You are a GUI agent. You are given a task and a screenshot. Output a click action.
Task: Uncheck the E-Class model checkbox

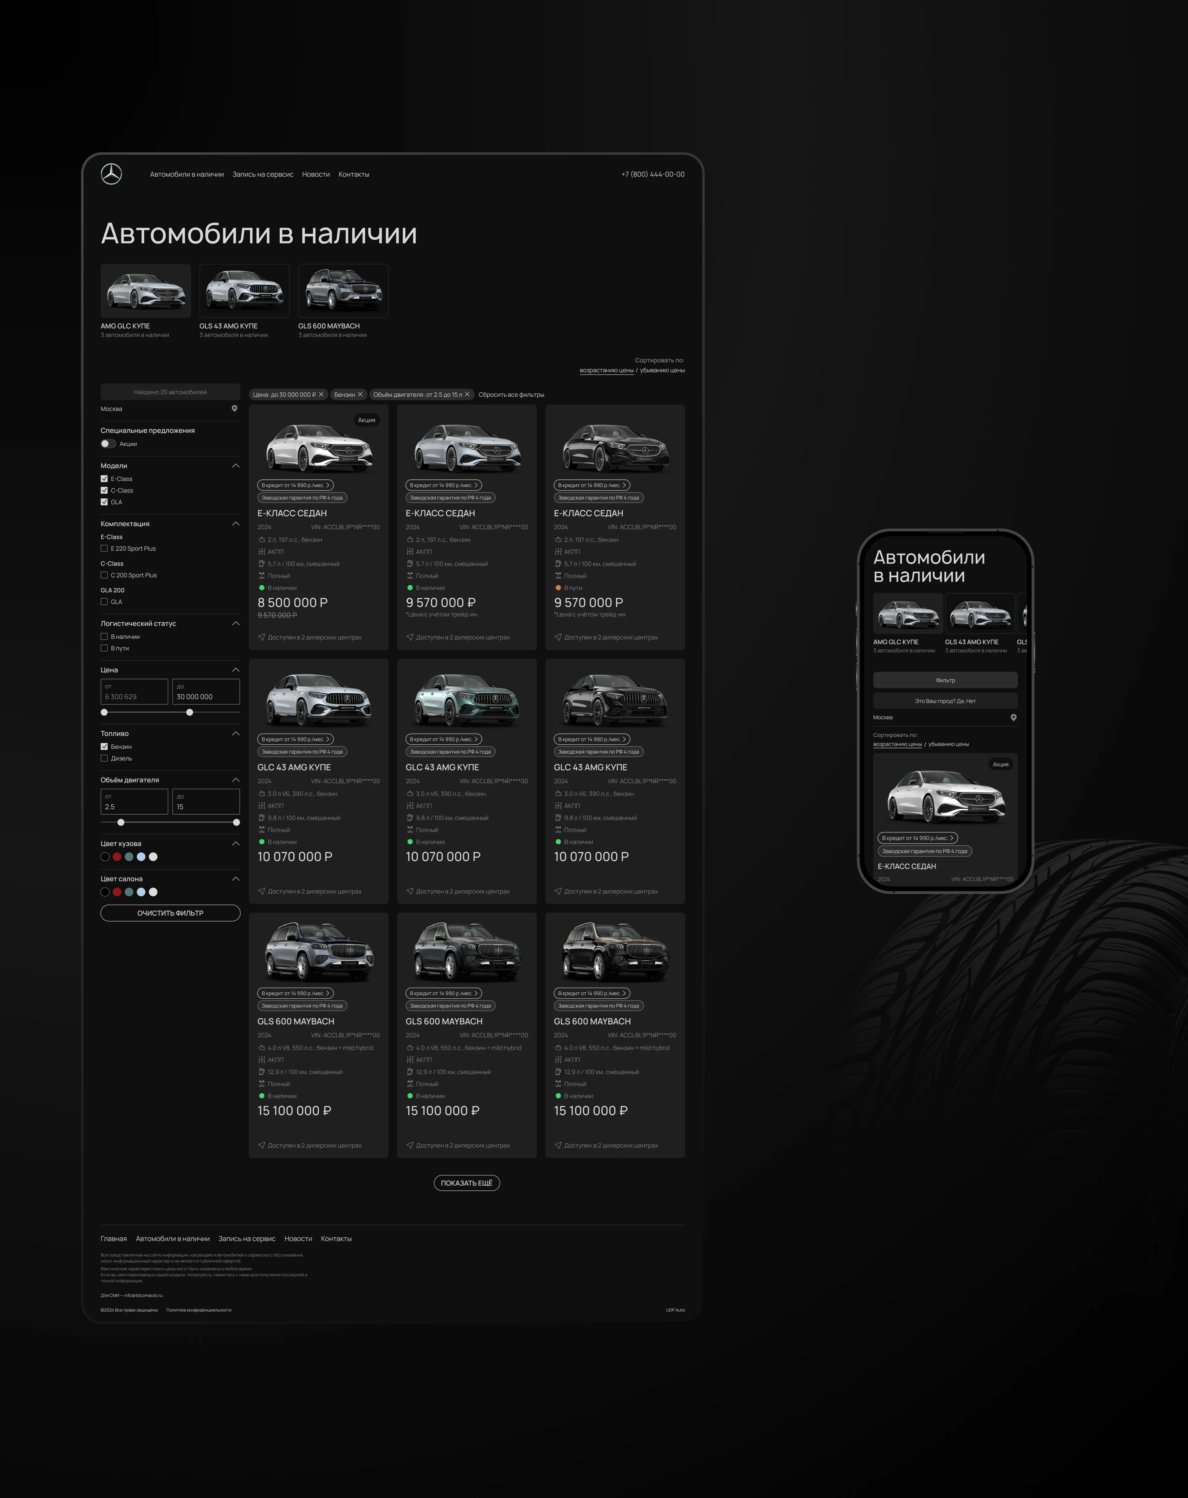[x=104, y=479]
